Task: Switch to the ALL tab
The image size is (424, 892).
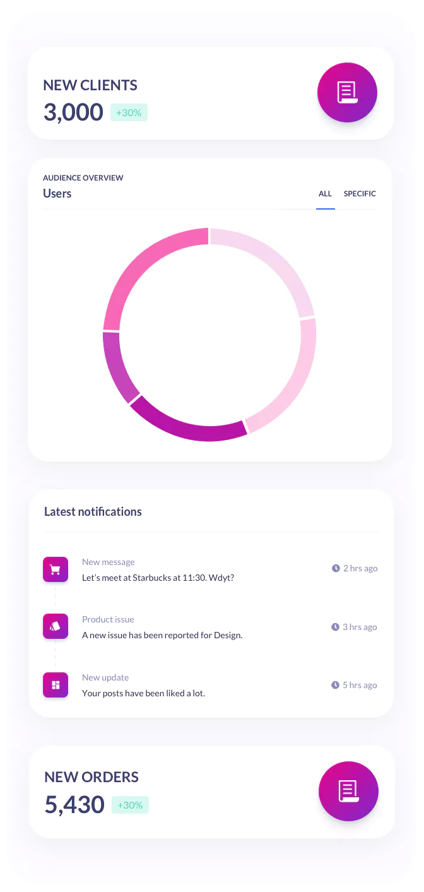Action: tap(325, 194)
